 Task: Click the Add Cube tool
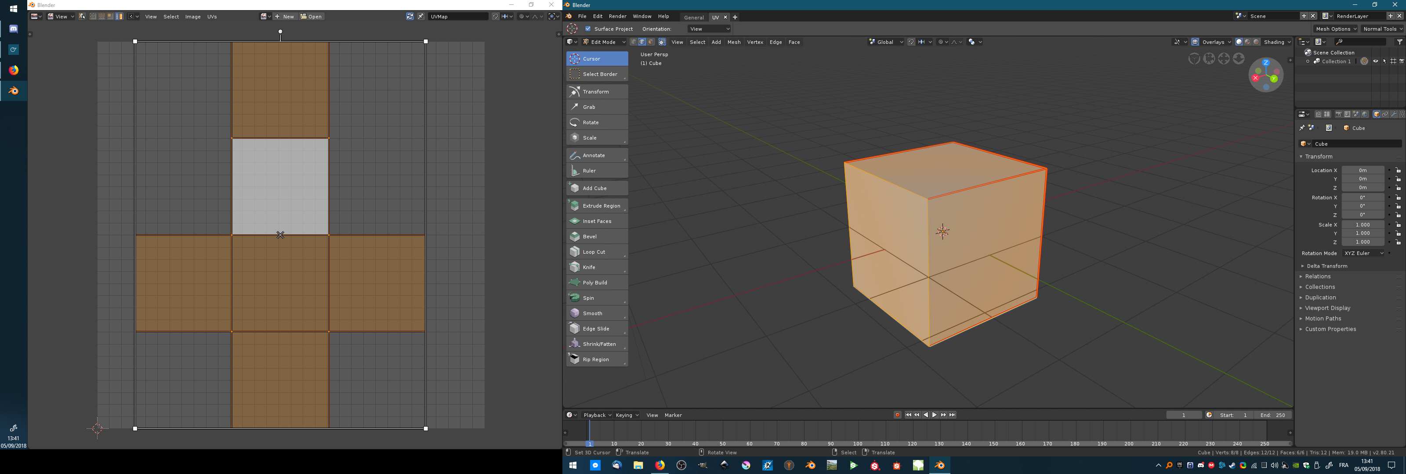point(597,188)
